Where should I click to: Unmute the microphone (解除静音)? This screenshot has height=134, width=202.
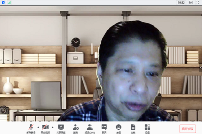click(x=31, y=127)
